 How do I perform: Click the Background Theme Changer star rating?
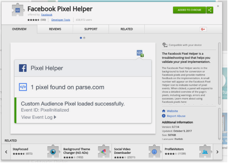pos(69,158)
